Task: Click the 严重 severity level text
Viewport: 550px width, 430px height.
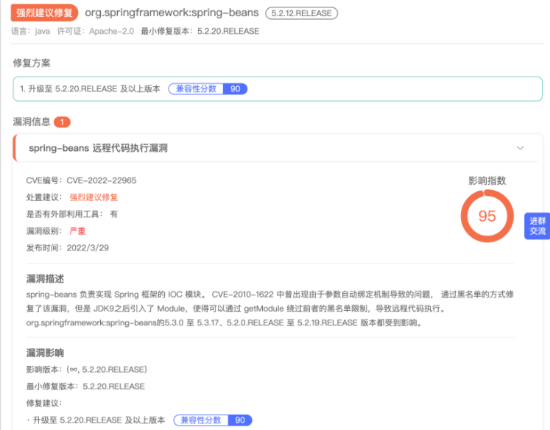Action: click(x=77, y=230)
